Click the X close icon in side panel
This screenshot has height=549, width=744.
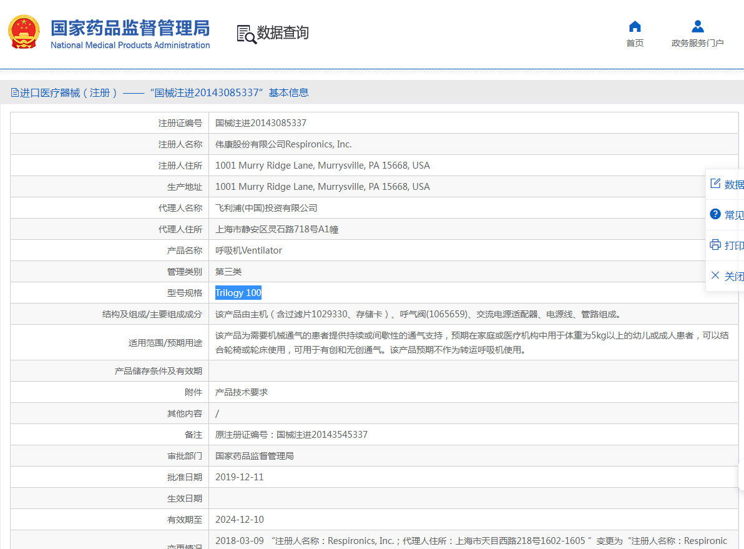coord(715,275)
